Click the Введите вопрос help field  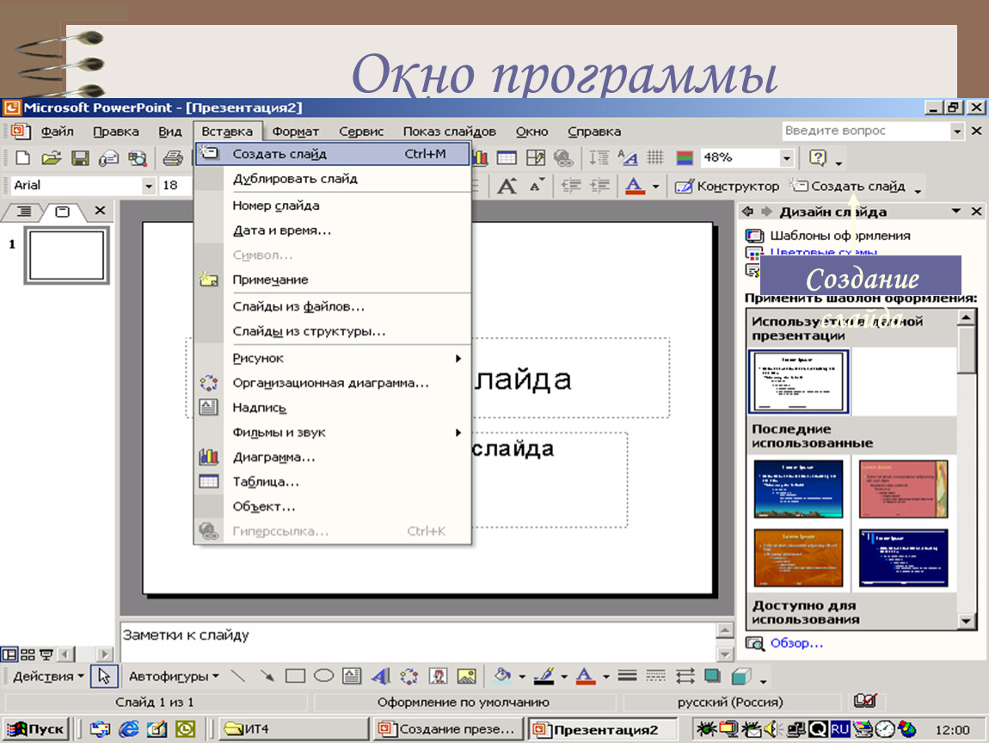point(865,131)
